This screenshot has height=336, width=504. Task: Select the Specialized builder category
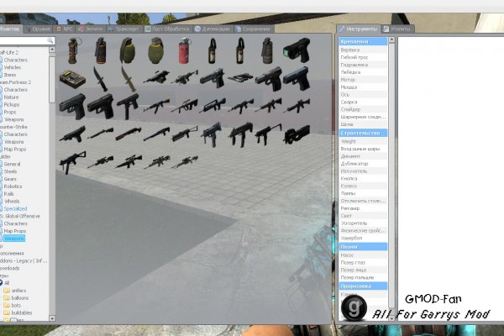pyautogui.click(x=15, y=208)
